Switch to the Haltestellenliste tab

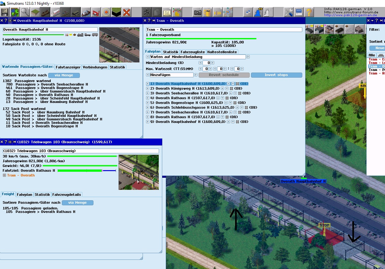click(222, 52)
